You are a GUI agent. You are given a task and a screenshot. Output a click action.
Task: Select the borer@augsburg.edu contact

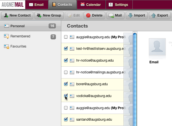click(97, 84)
